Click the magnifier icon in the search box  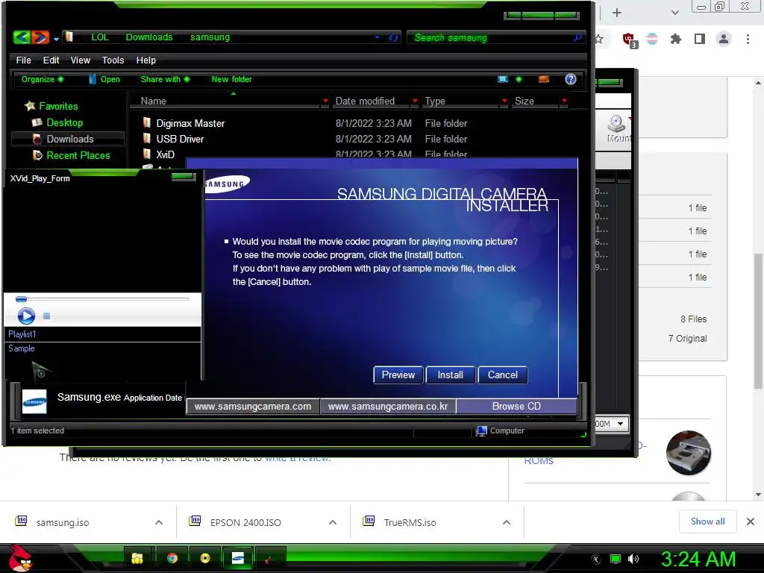click(x=578, y=37)
